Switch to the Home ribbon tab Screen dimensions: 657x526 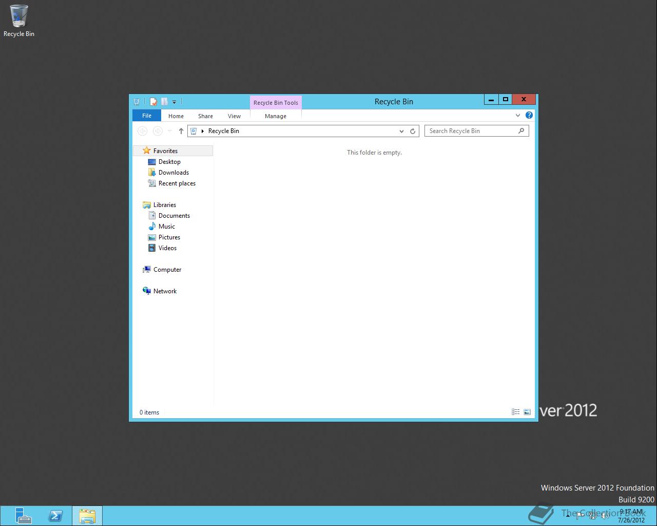(x=176, y=116)
